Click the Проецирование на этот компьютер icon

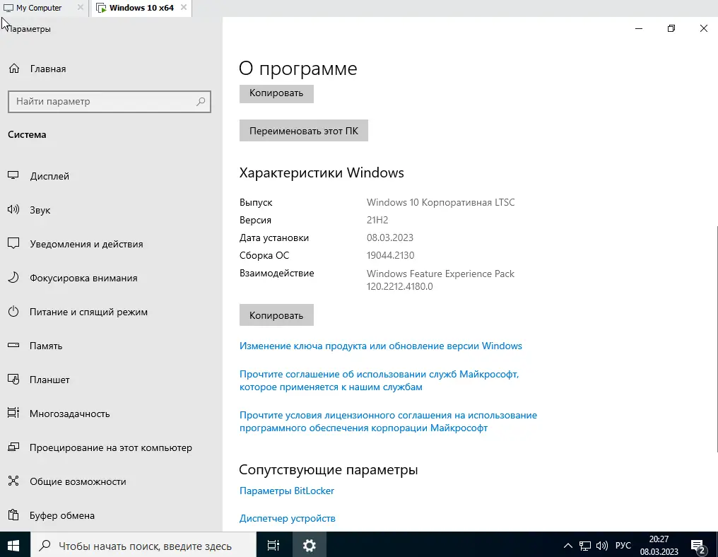point(13,447)
